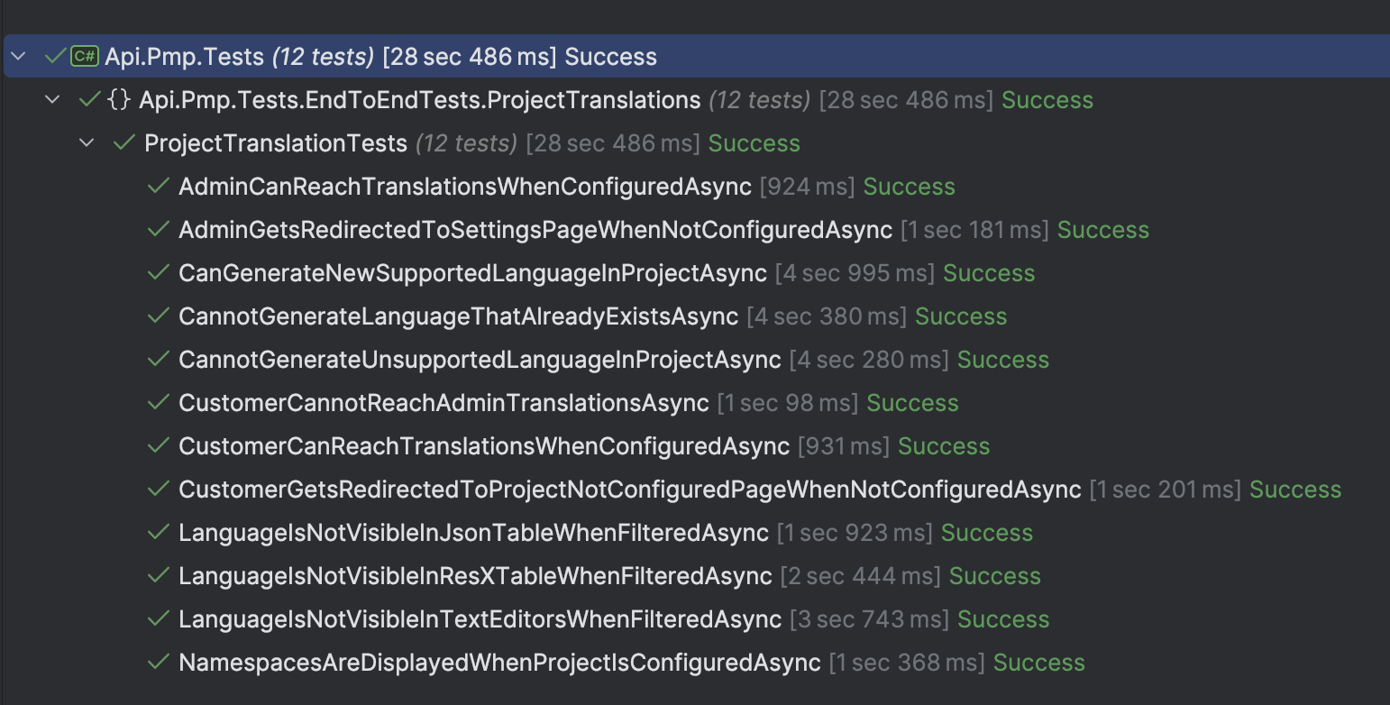Click the Success status of the Api.Pmp.Tests row

[x=610, y=57]
